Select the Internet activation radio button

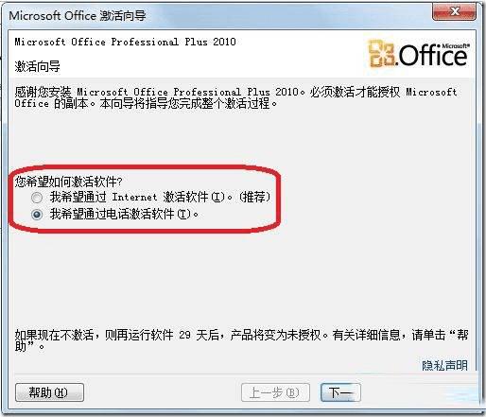37,198
